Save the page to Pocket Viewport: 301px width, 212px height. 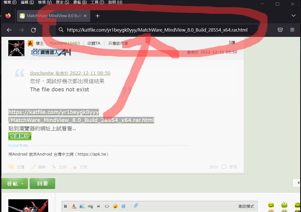tap(280, 30)
